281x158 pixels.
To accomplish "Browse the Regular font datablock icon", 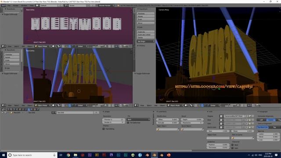I will [222, 116].
